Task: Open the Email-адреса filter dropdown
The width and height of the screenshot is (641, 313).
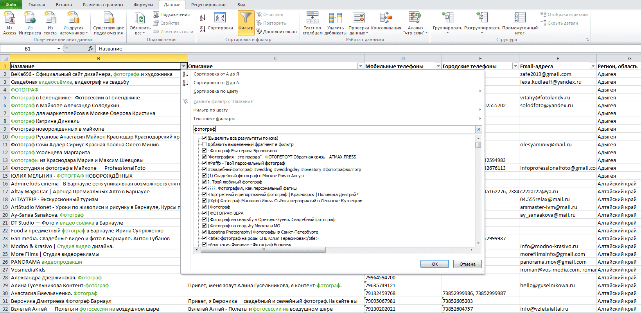Action: [x=593, y=66]
